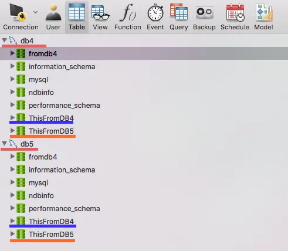This screenshot has width=288, height=251.
Task: Open the Backup tape icon
Action: [205, 12]
